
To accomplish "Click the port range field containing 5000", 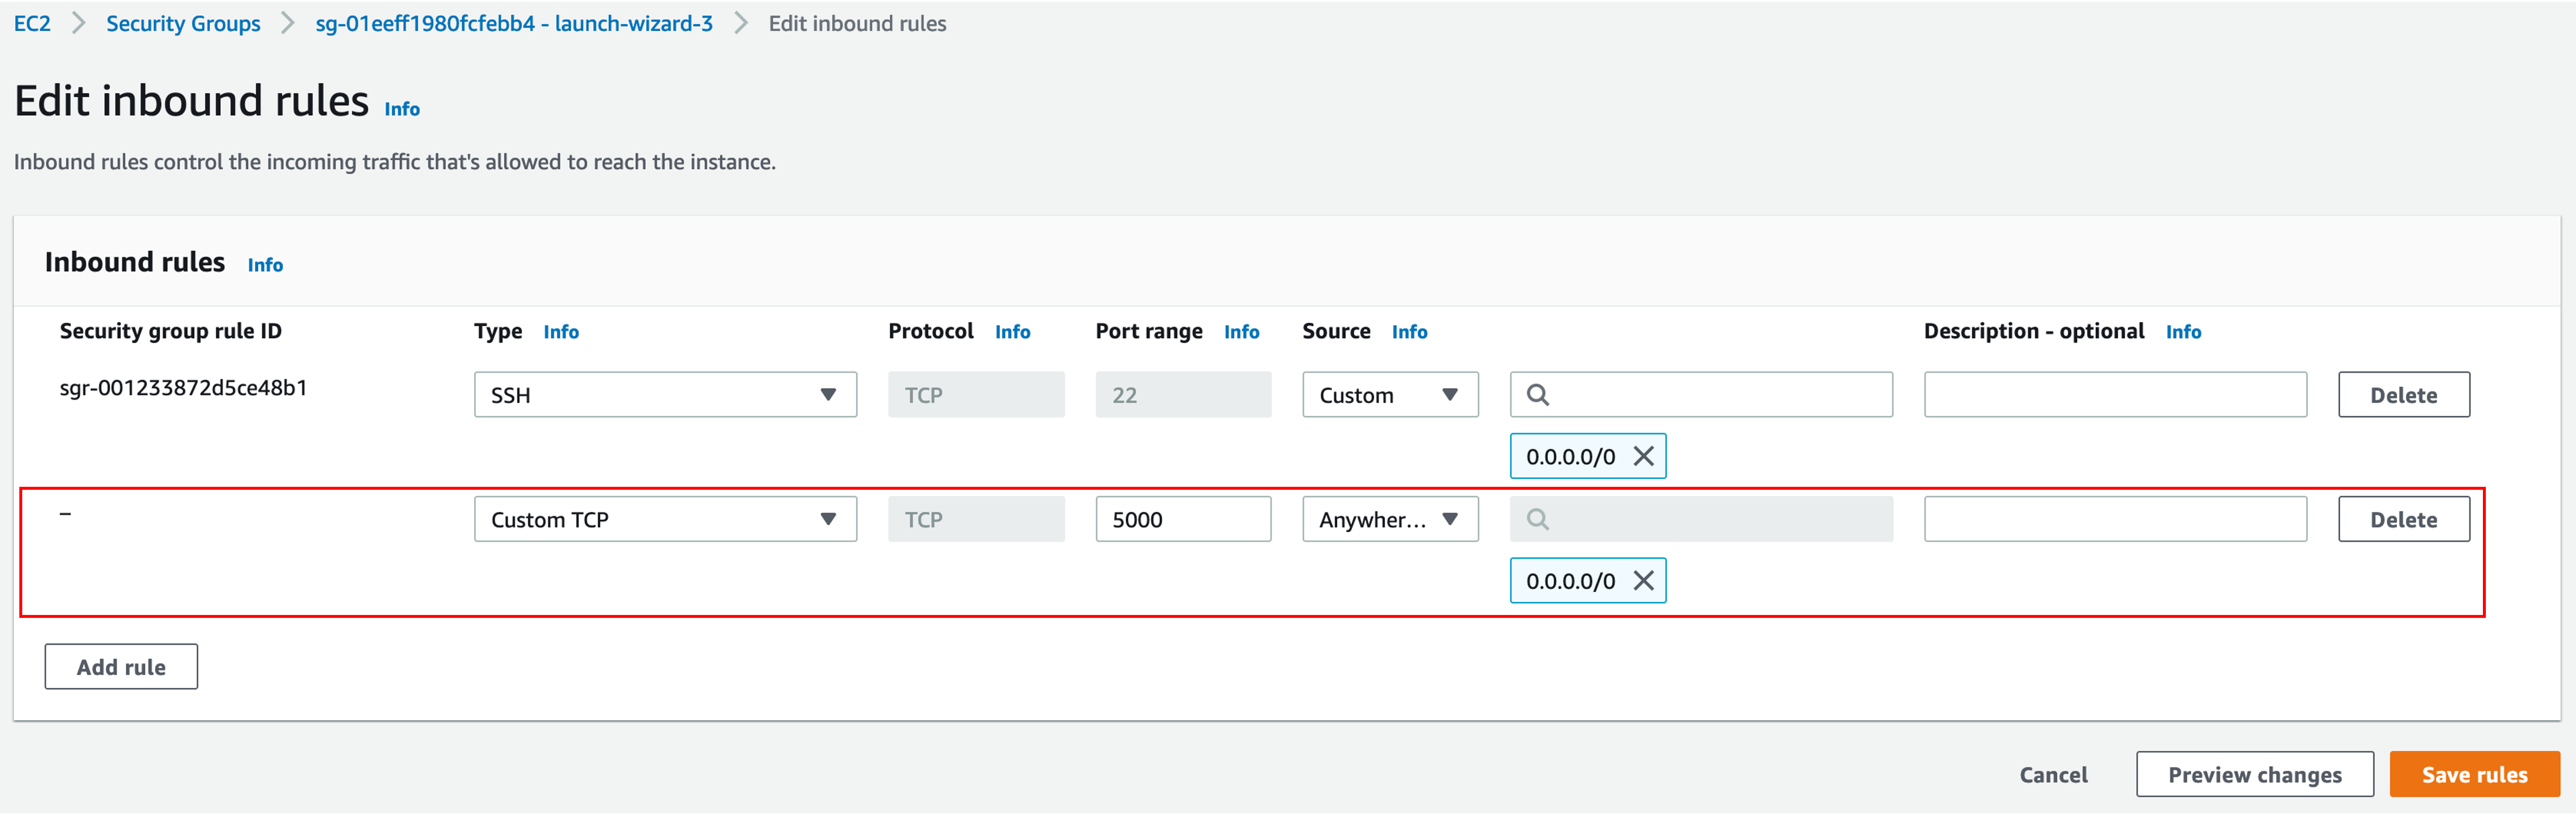I will [x=1182, y=520].
